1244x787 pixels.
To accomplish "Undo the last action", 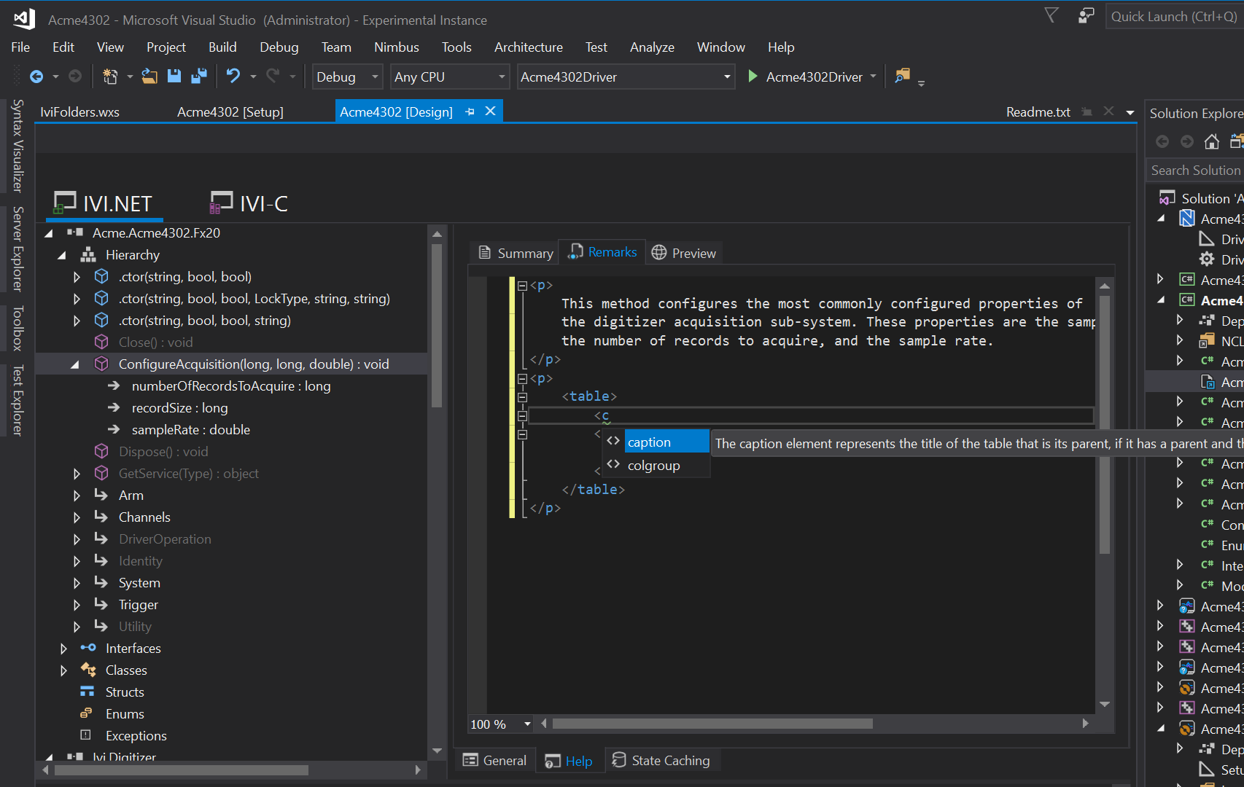I will pyautogui.click(x=232, y=76).
